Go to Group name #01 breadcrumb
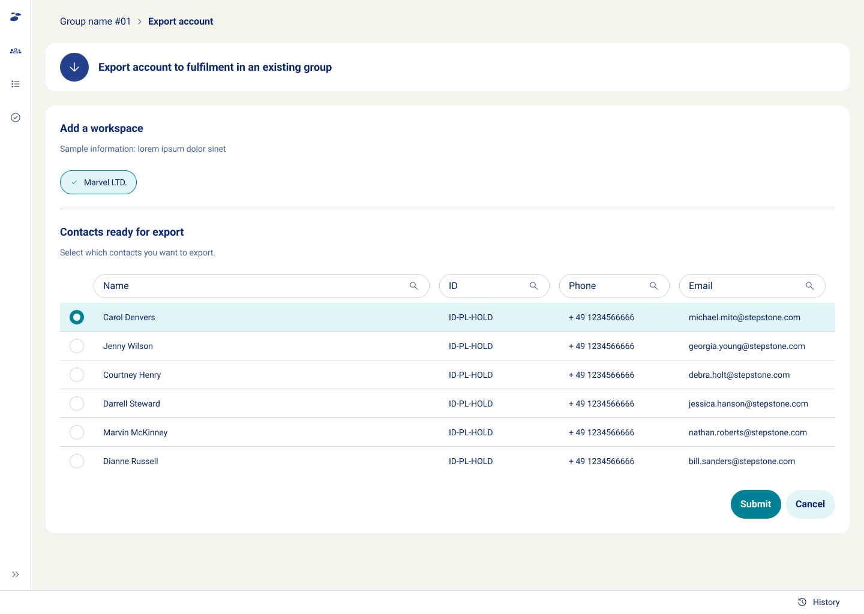 pos(95,22)
